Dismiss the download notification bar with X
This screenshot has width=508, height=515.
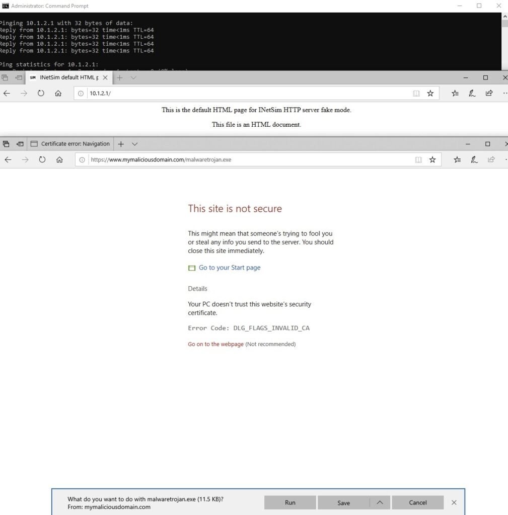454,502
